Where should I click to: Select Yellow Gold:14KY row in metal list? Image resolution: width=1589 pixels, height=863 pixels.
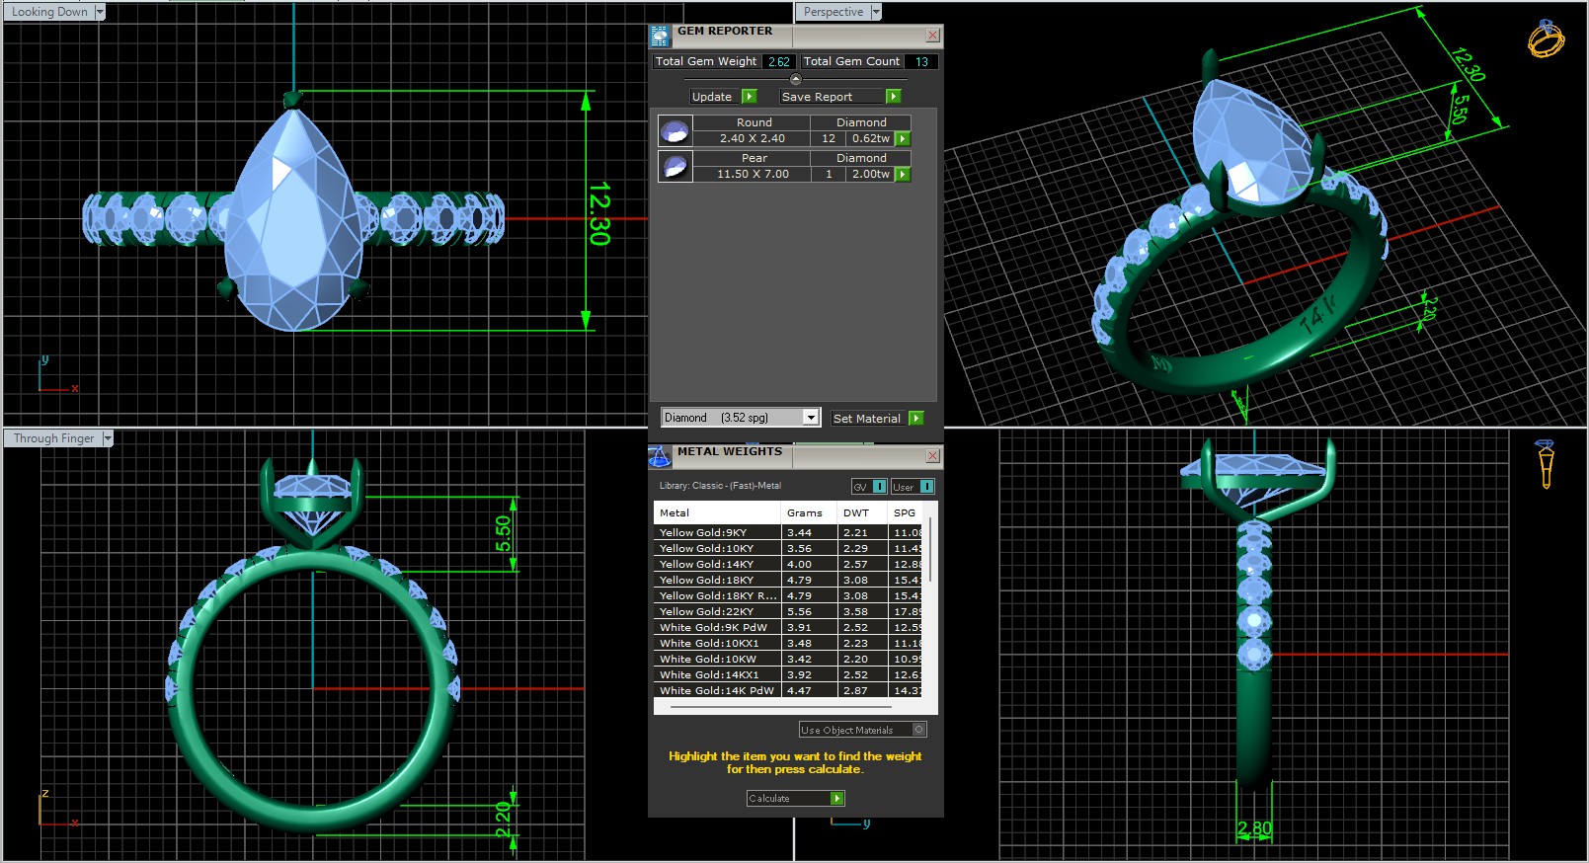pyautogui.click(x=717, y=564)
